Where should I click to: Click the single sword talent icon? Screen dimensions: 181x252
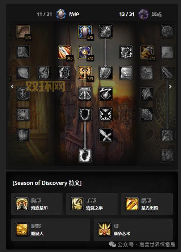[x=106, y=135]
